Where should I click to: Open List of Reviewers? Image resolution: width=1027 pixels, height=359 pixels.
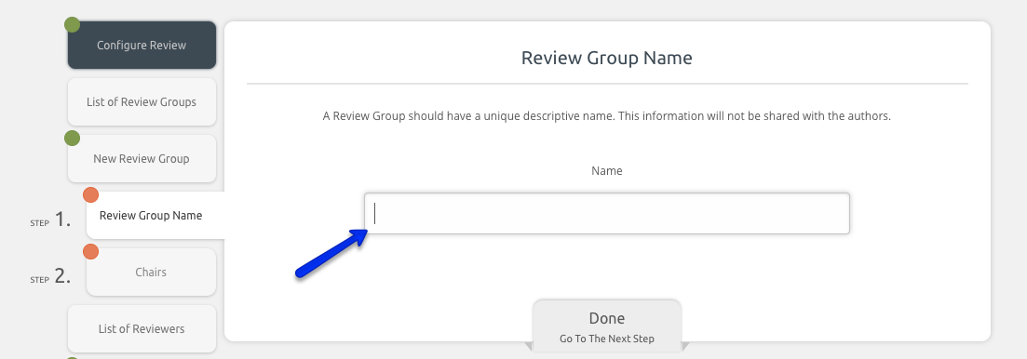142,329
